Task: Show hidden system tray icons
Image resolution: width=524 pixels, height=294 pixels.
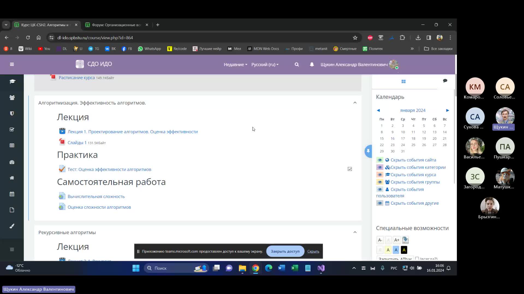Action: pyautogui.click(x=354, y=268)
